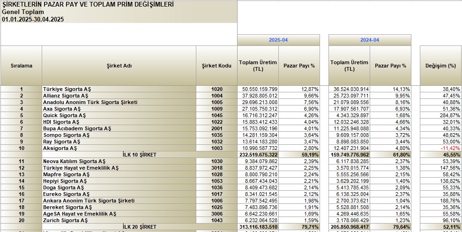Click the 'Ankara Anonim Türk Sigorta Şirketi' cell

click(x=119, y=201)
